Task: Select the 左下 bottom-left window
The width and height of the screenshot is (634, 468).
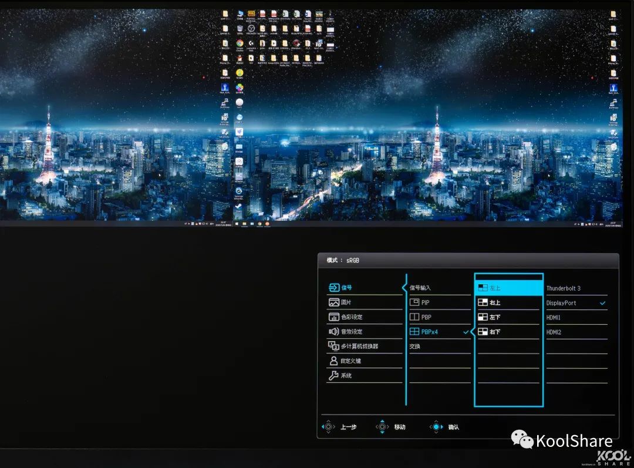Action: click(508, 317)
